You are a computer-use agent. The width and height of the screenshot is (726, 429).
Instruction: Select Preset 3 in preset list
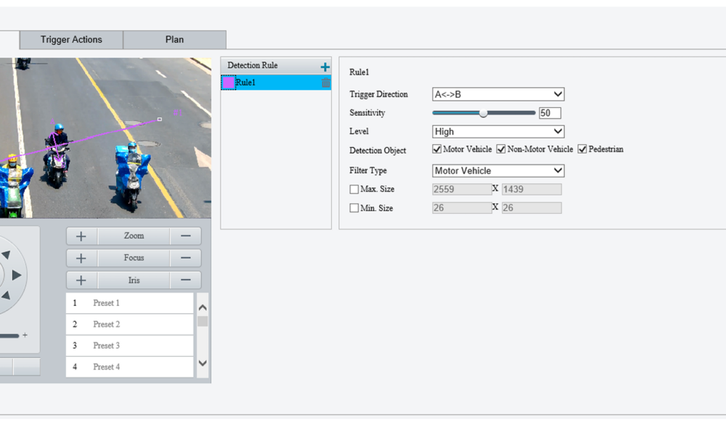point(130,346)
